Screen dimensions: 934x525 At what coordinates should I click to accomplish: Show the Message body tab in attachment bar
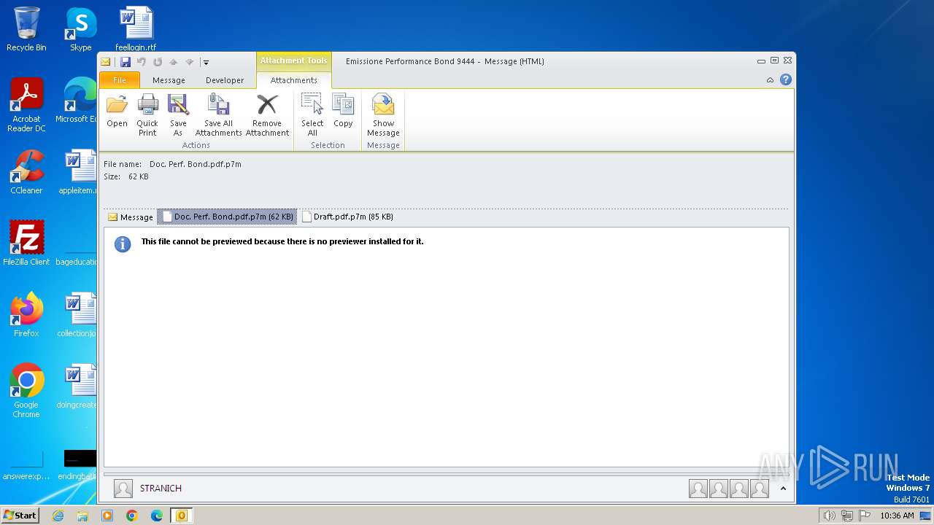(131, 217)
